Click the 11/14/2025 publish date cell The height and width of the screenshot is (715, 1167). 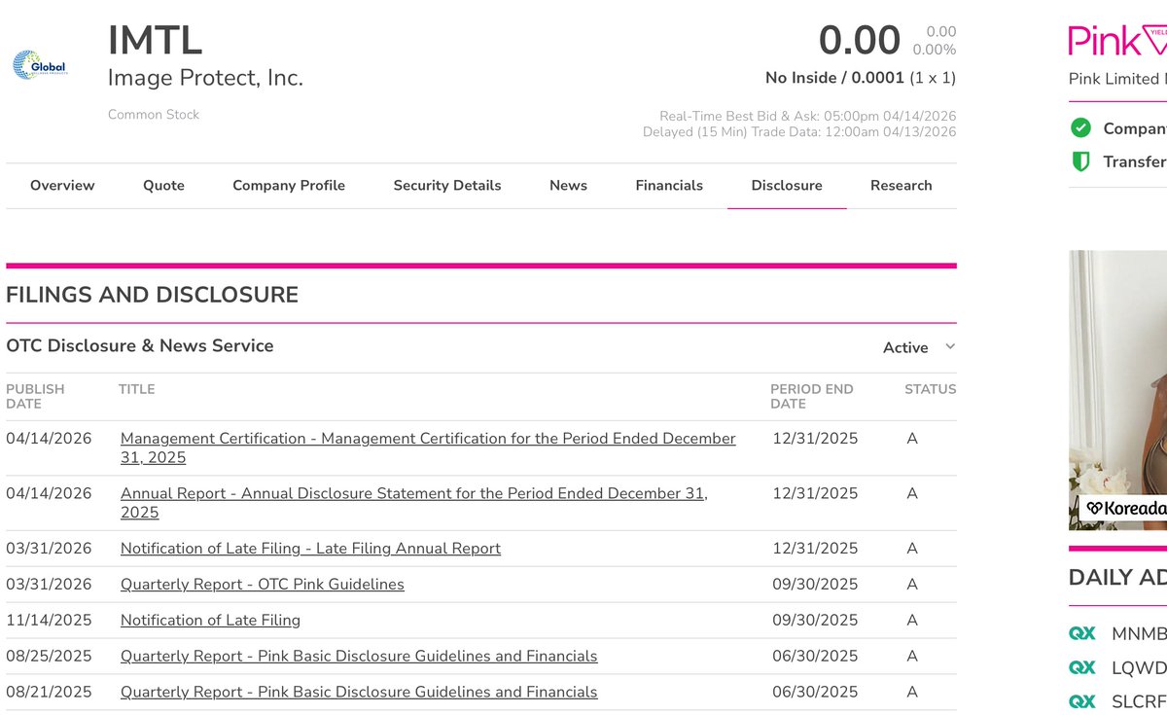click(49, 621)
